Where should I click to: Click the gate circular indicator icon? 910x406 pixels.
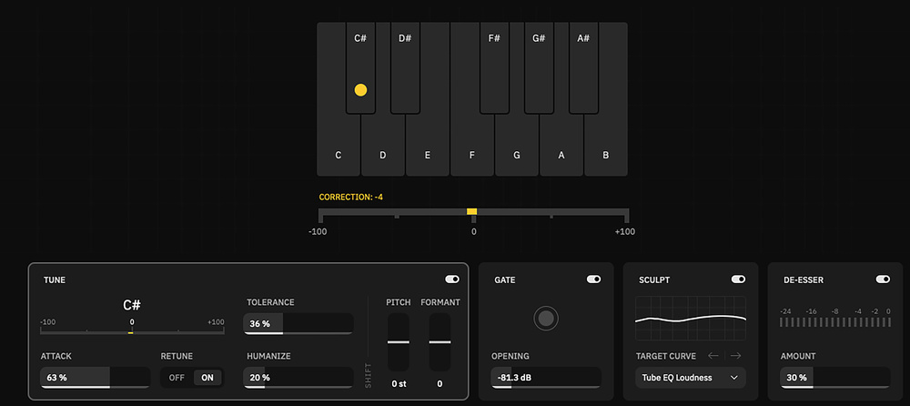pyautogui.click(x=545, y=318)
